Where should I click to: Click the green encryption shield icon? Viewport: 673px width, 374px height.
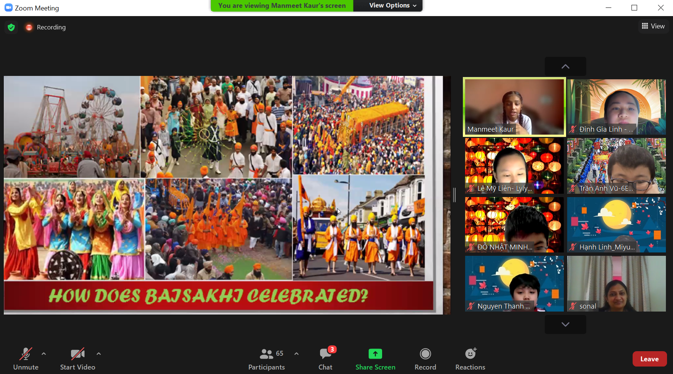[x=11, y=27]
